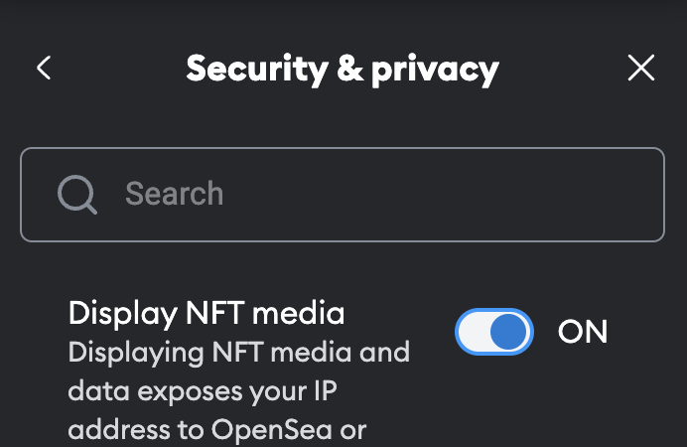Click the magnifying glass search icon
This screenshot has height=447, width=687.
(x=77, y=194)
